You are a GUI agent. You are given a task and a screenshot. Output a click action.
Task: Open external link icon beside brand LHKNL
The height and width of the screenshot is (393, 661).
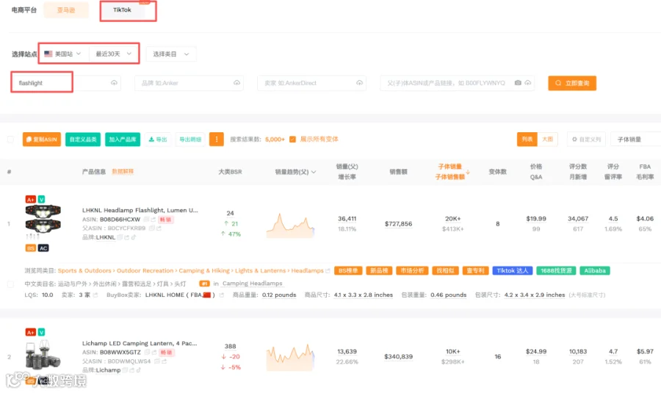pyautogui.click(x=126, y=237)
